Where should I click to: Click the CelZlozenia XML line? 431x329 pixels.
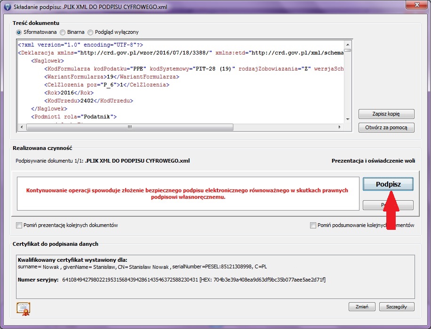tap(107, 85)
